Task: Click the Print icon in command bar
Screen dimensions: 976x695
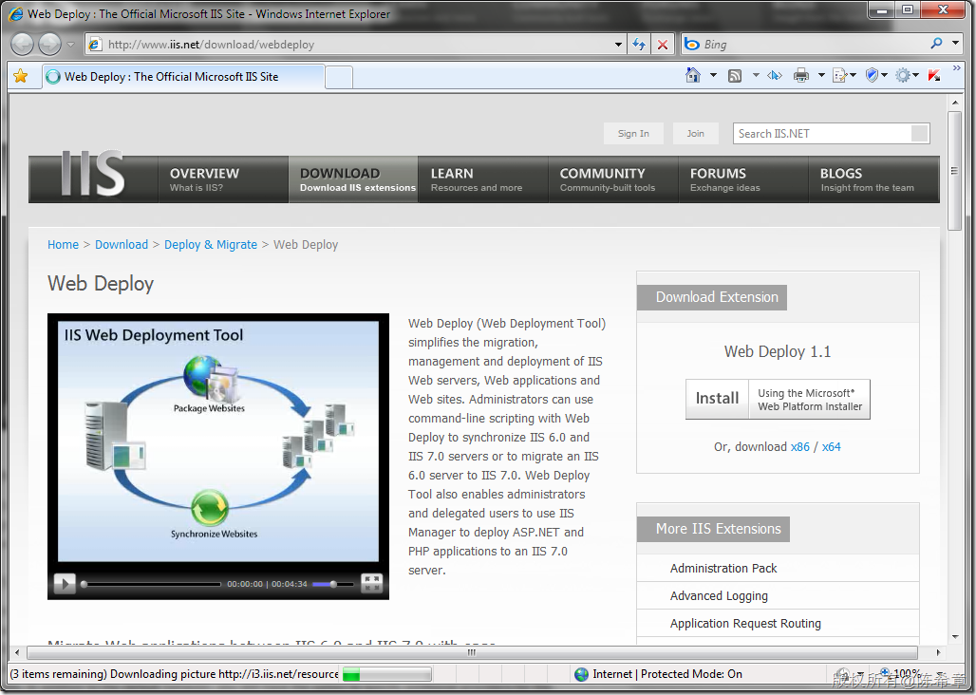Action: (801, 76)
